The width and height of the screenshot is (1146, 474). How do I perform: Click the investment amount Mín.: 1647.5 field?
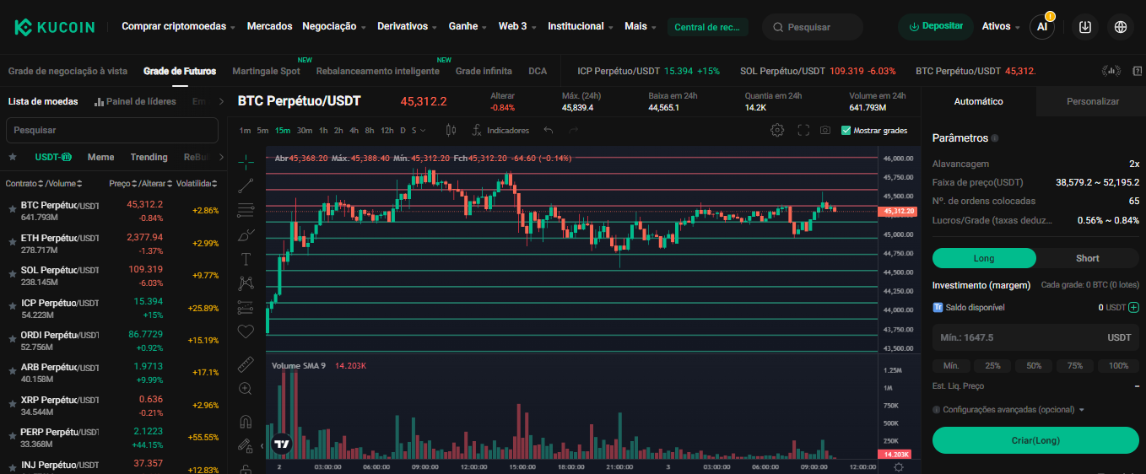tap(1035, 337)
